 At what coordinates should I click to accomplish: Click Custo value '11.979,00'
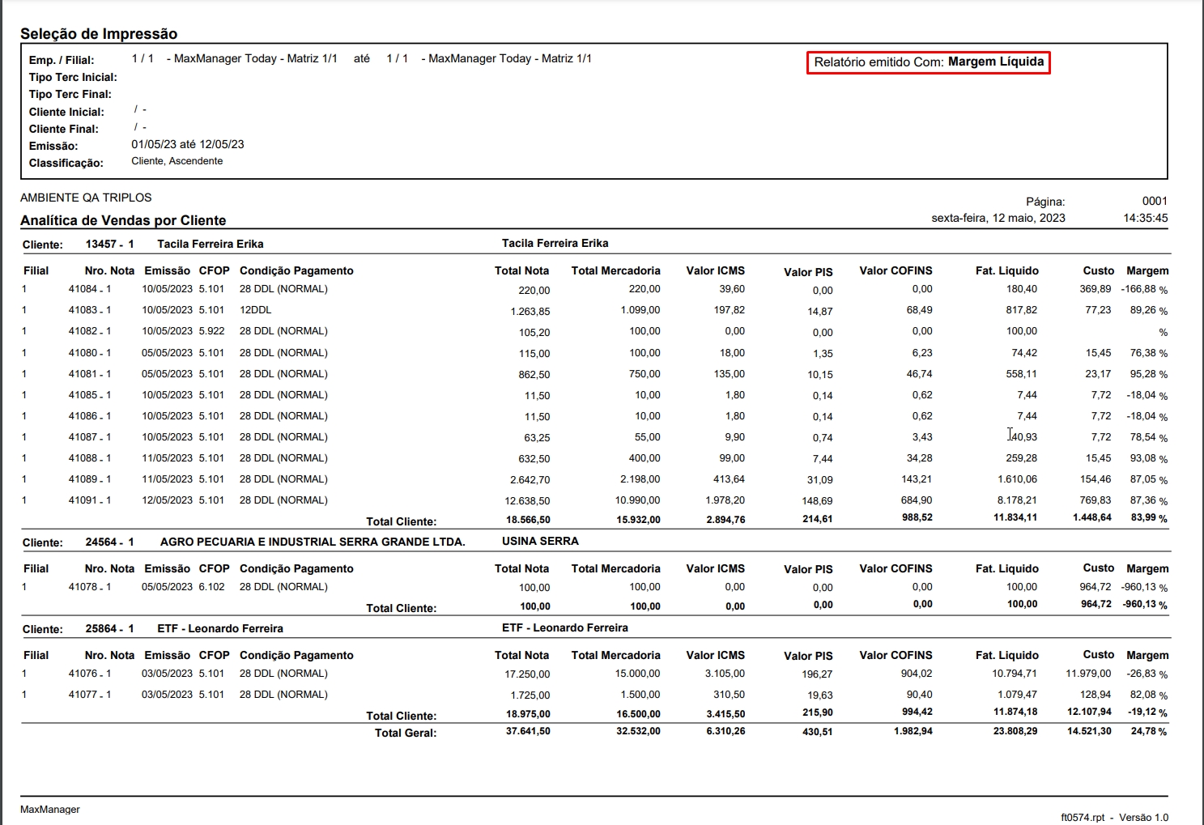1088,674
